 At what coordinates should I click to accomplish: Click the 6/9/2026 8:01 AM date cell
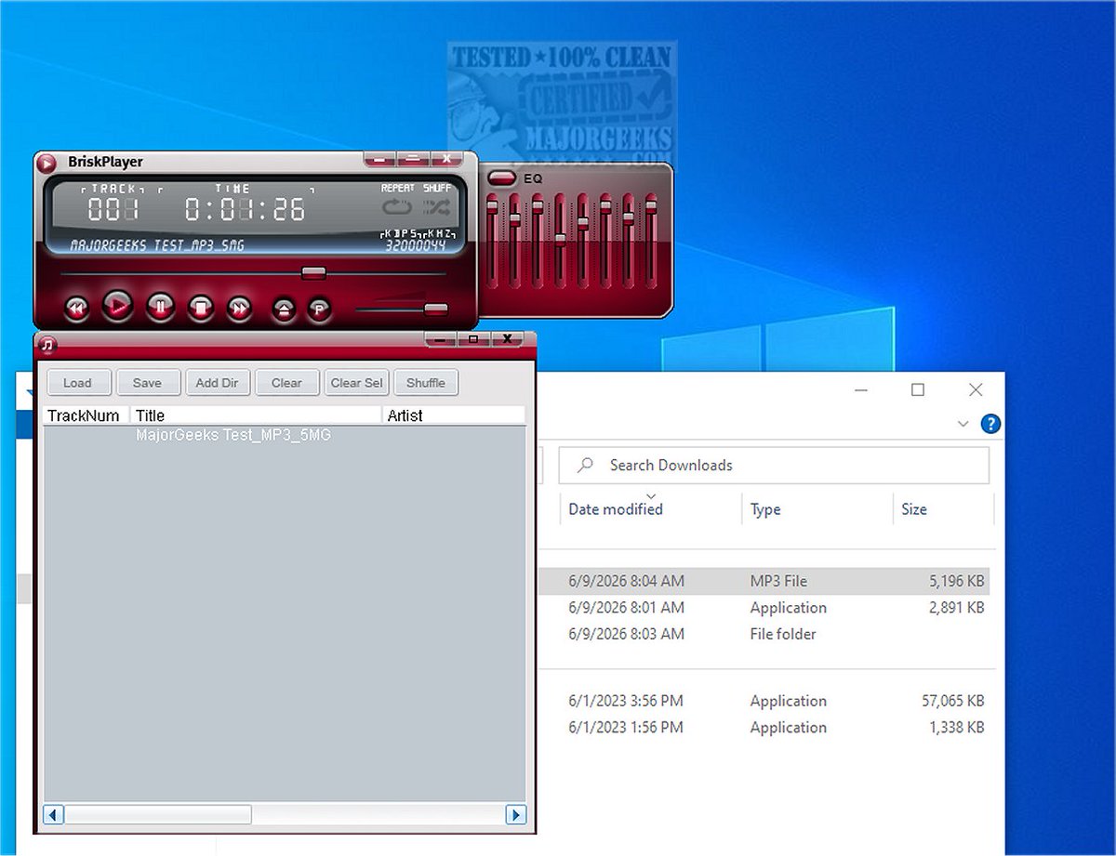tap(626, 608)
